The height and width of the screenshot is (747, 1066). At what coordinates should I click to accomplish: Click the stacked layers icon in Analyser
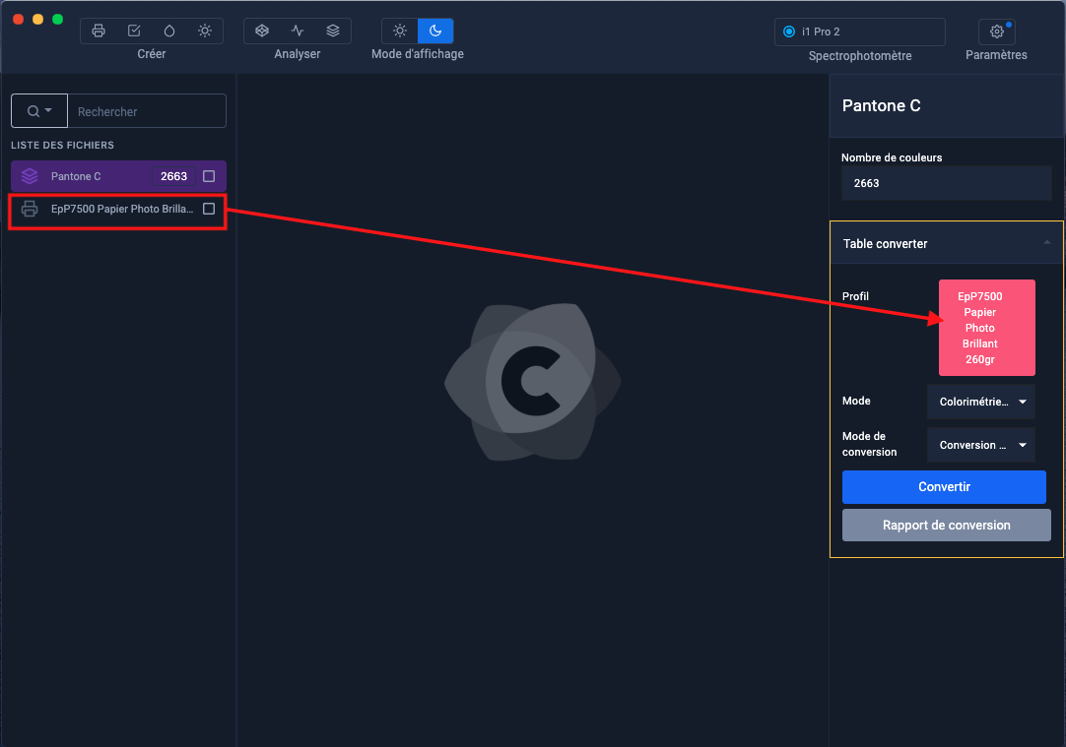pyautogui.click(x=332, y=31)
